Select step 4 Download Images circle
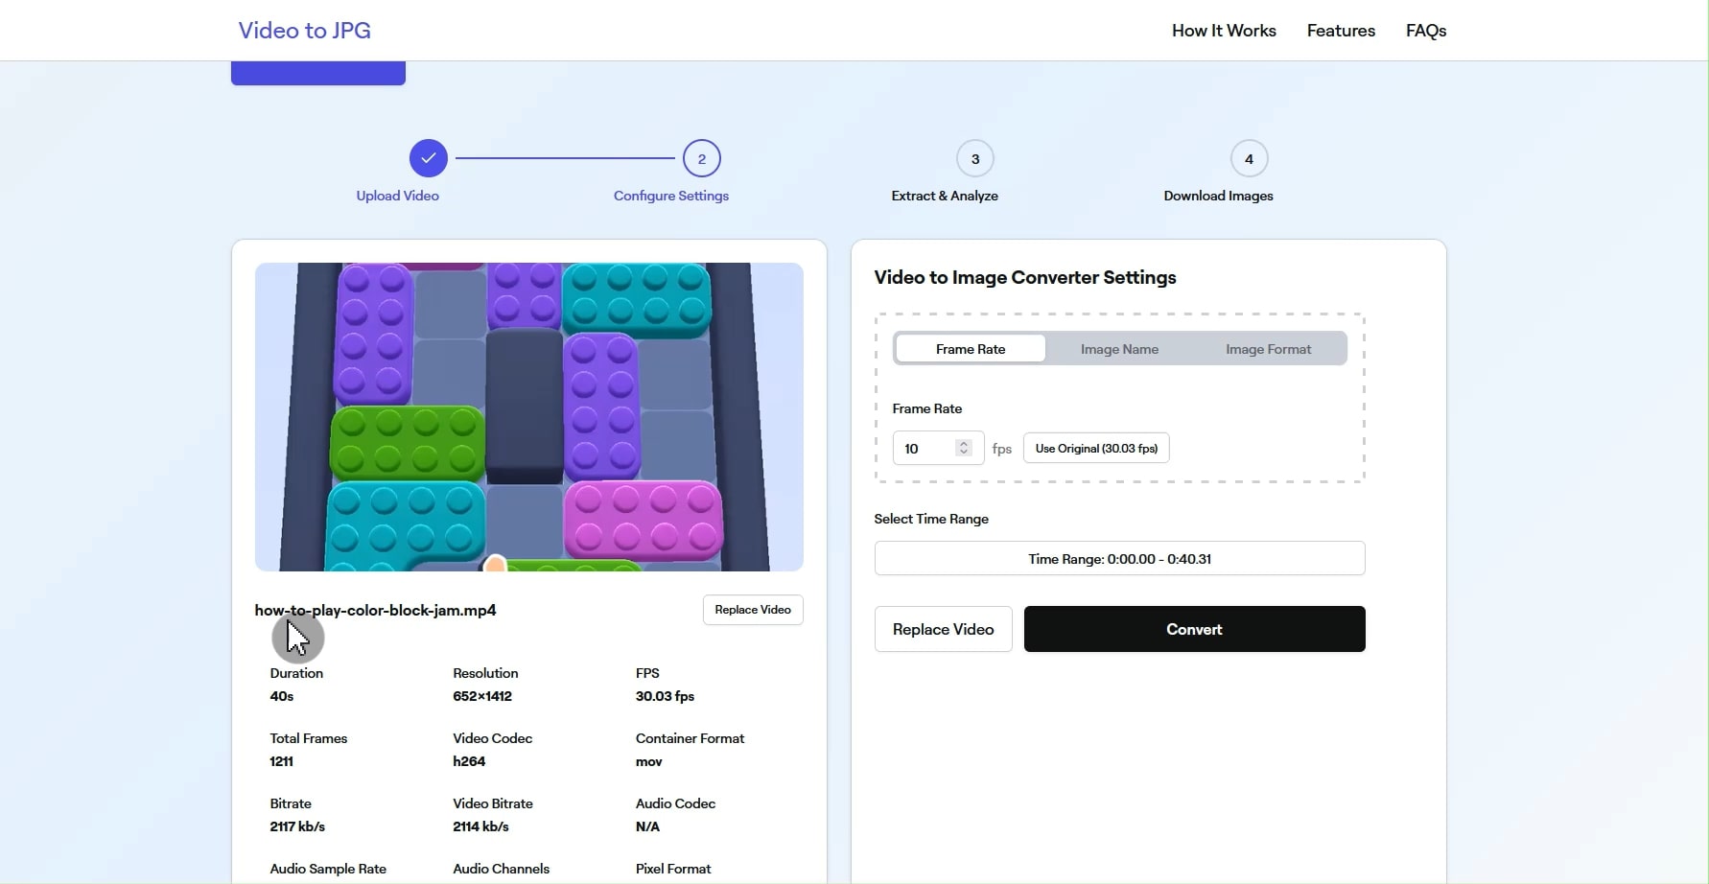 tap(1249, 159)
